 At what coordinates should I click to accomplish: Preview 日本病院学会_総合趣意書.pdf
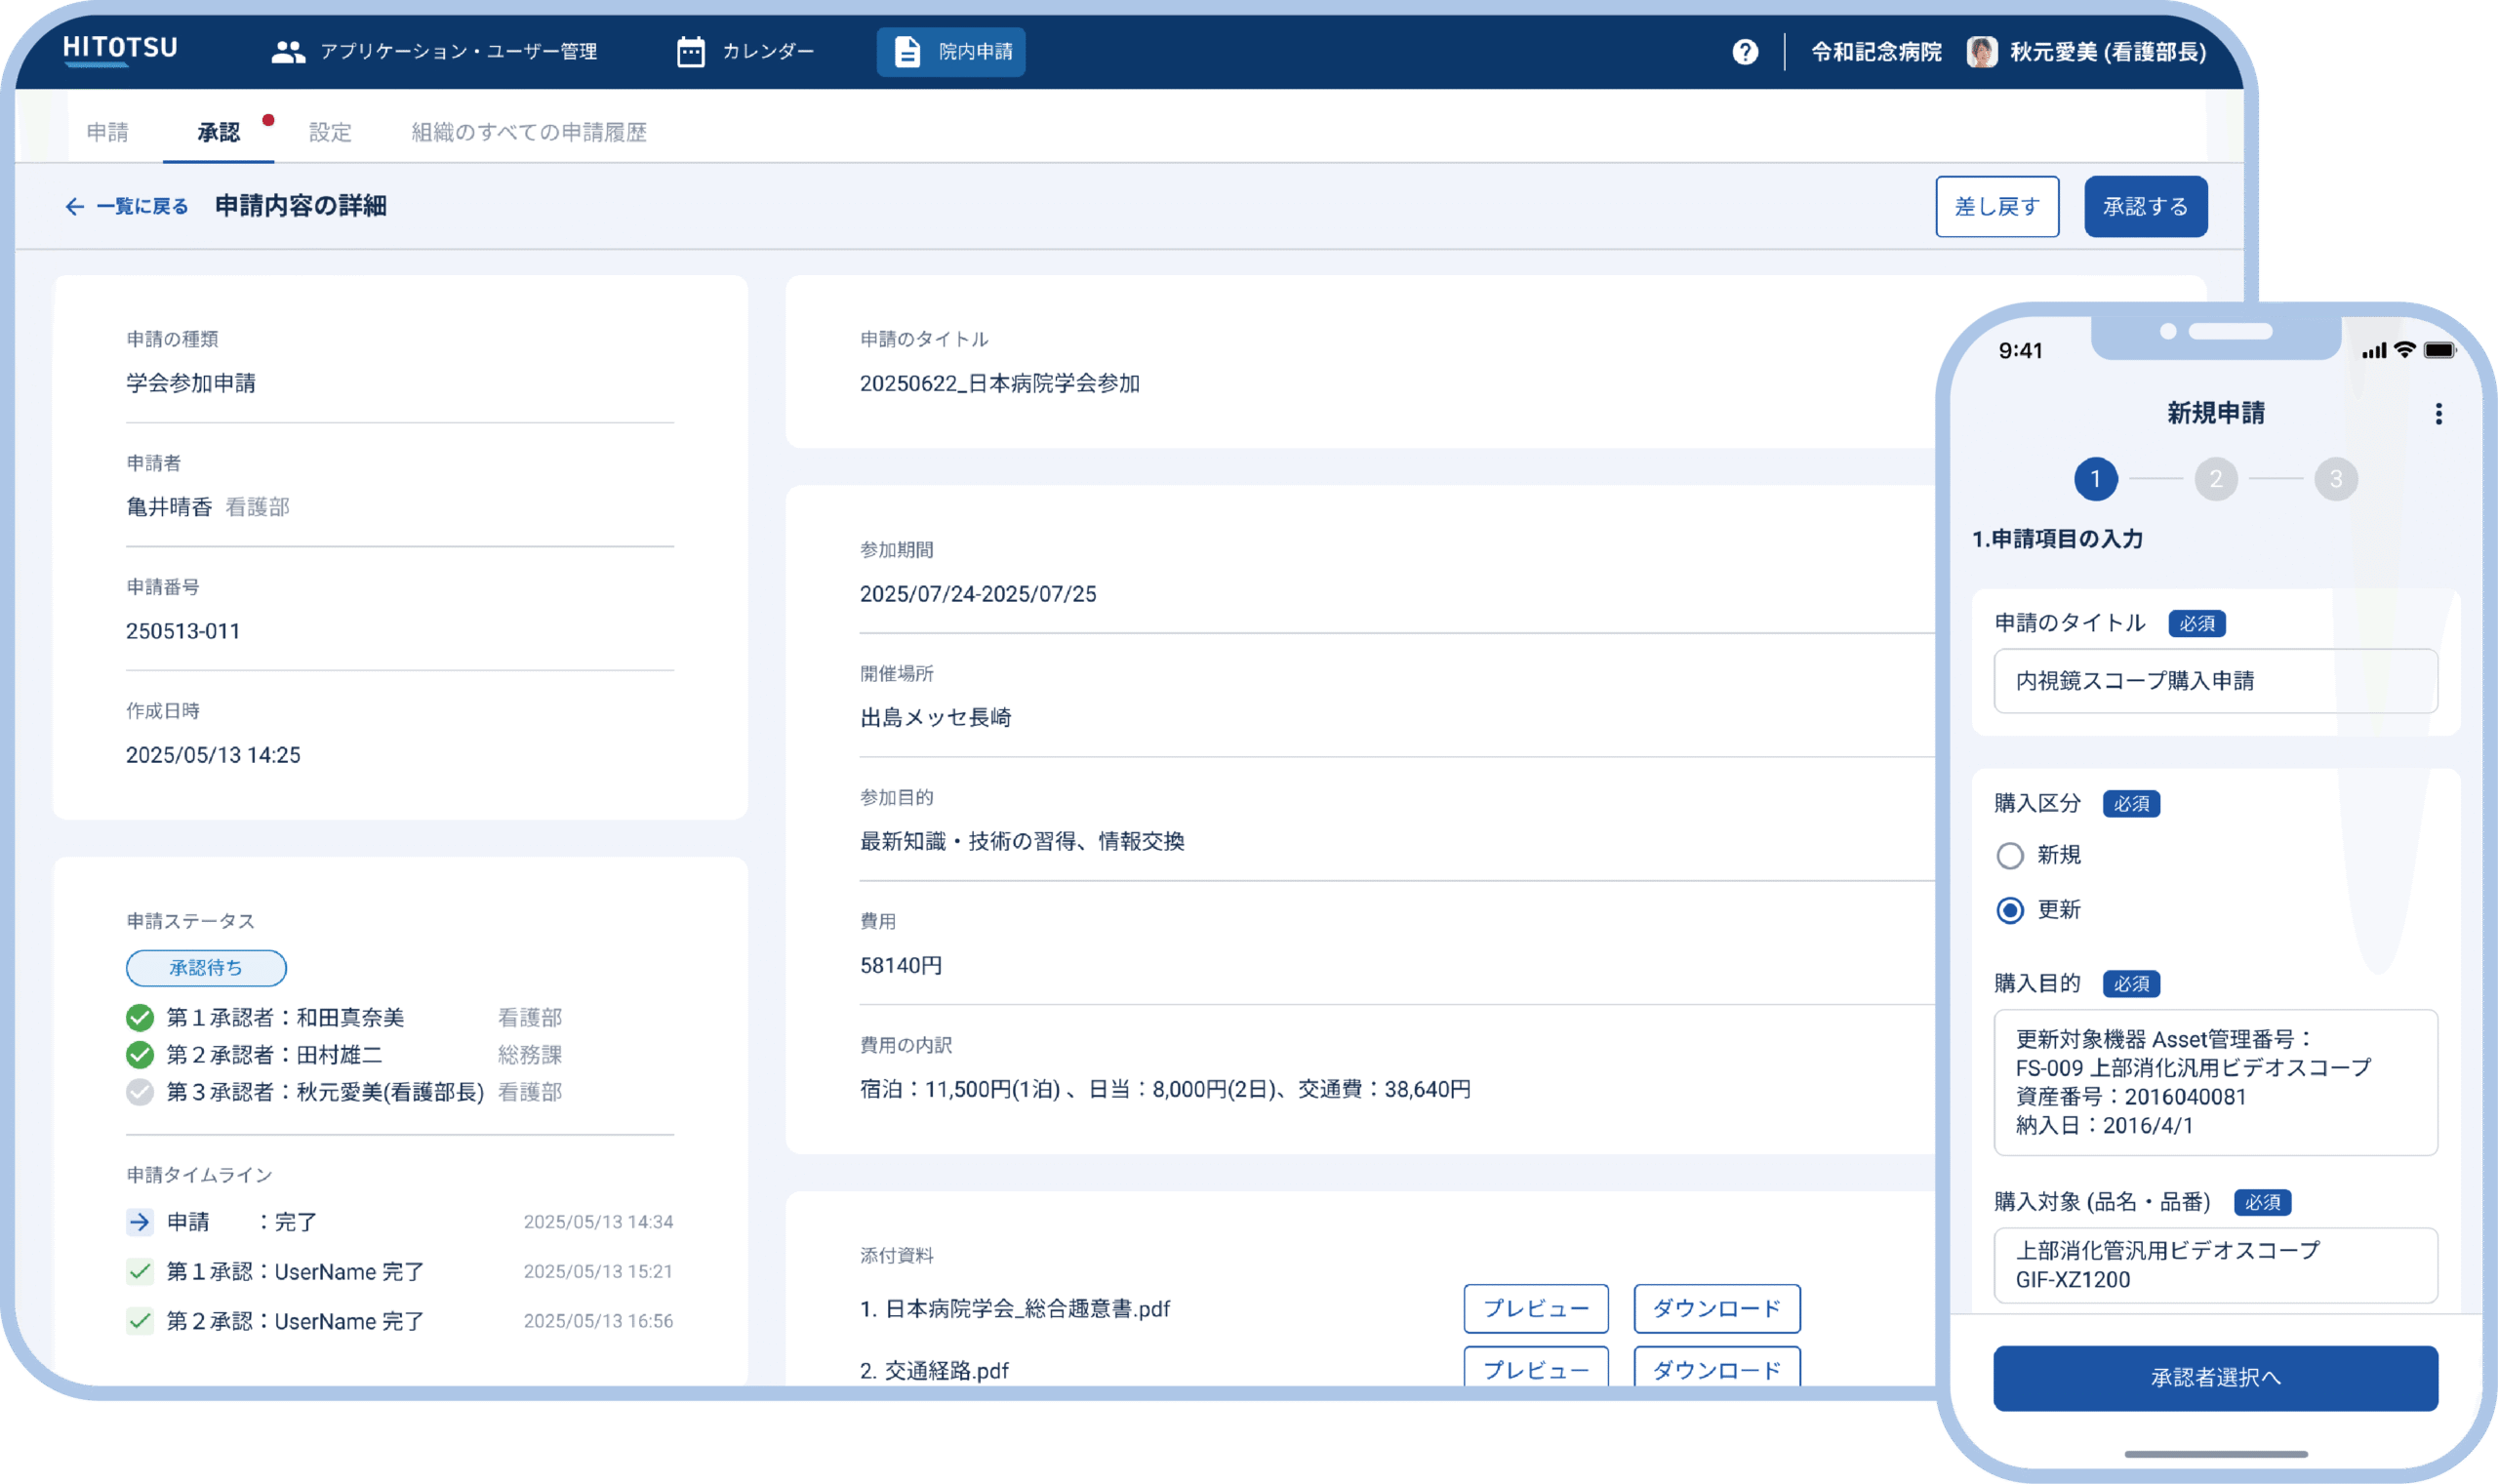click(1535, 1309)
